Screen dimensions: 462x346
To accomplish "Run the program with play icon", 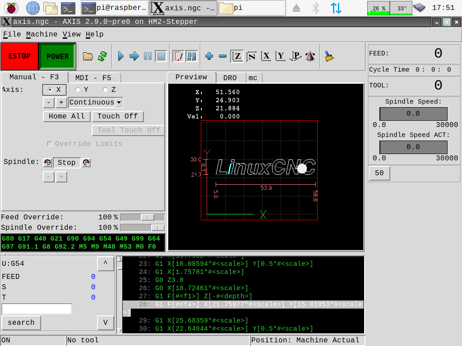I will coord(120,56).
